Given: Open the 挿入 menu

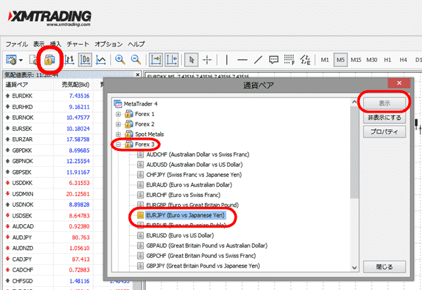Looking at the screenshot, I should pos(55,44).
